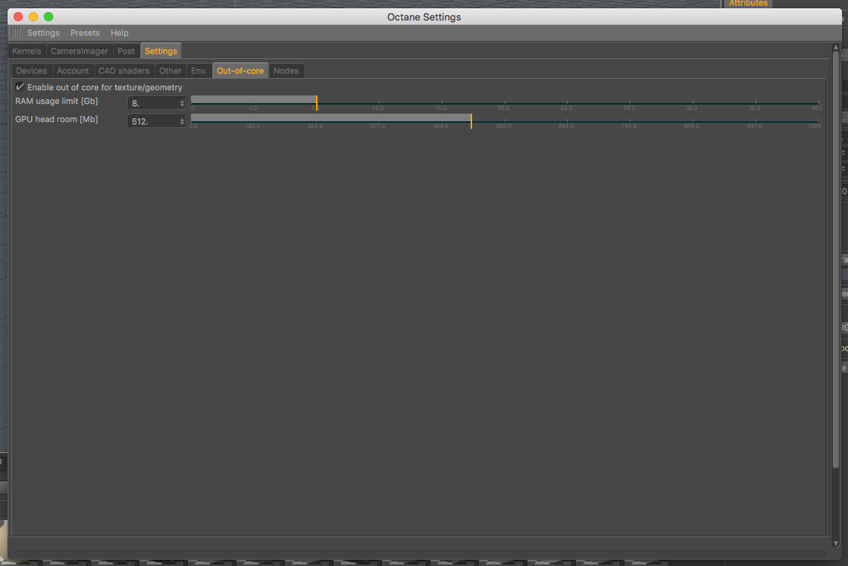Minimize the Octane Settings window
This screenshot has height=566, width=848.
click(33, 17)
